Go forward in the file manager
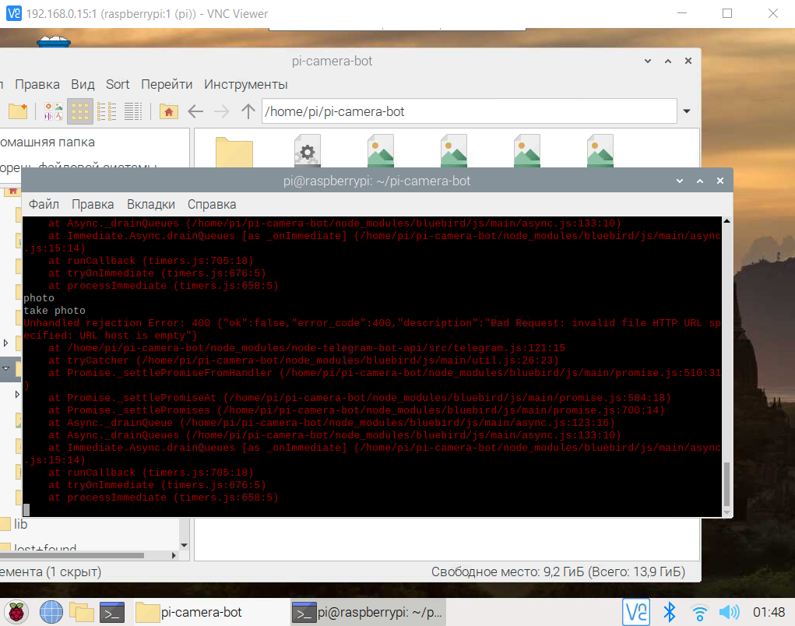This screenshot has width=795, height=626. (x=222, y=111)
